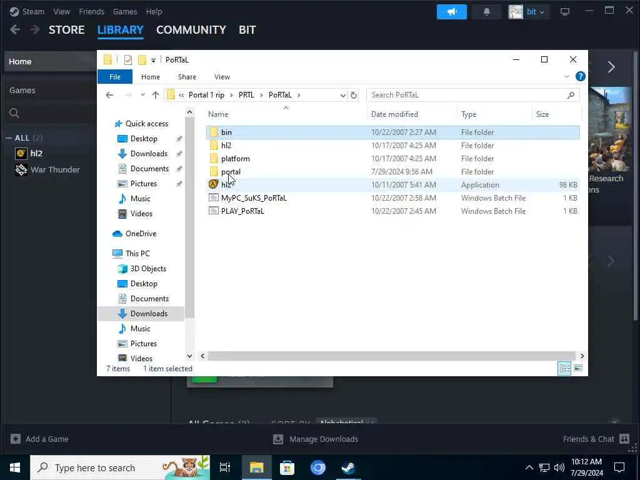
Task: Open Friends & Chat icon in Steam
Action: [x=624, y=439]
